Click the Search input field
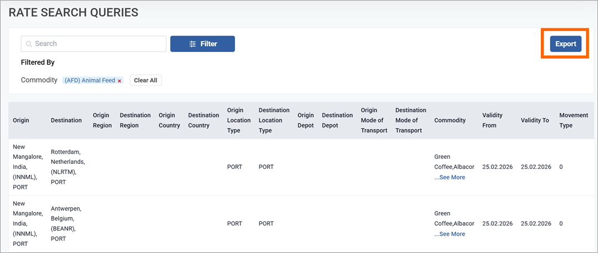The width and height of the screenshot is (598, 253). [x=93, y=44]
